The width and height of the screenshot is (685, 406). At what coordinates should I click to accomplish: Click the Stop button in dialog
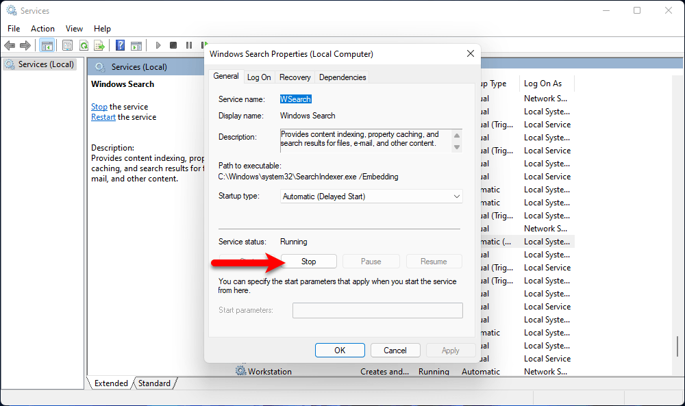308,261
